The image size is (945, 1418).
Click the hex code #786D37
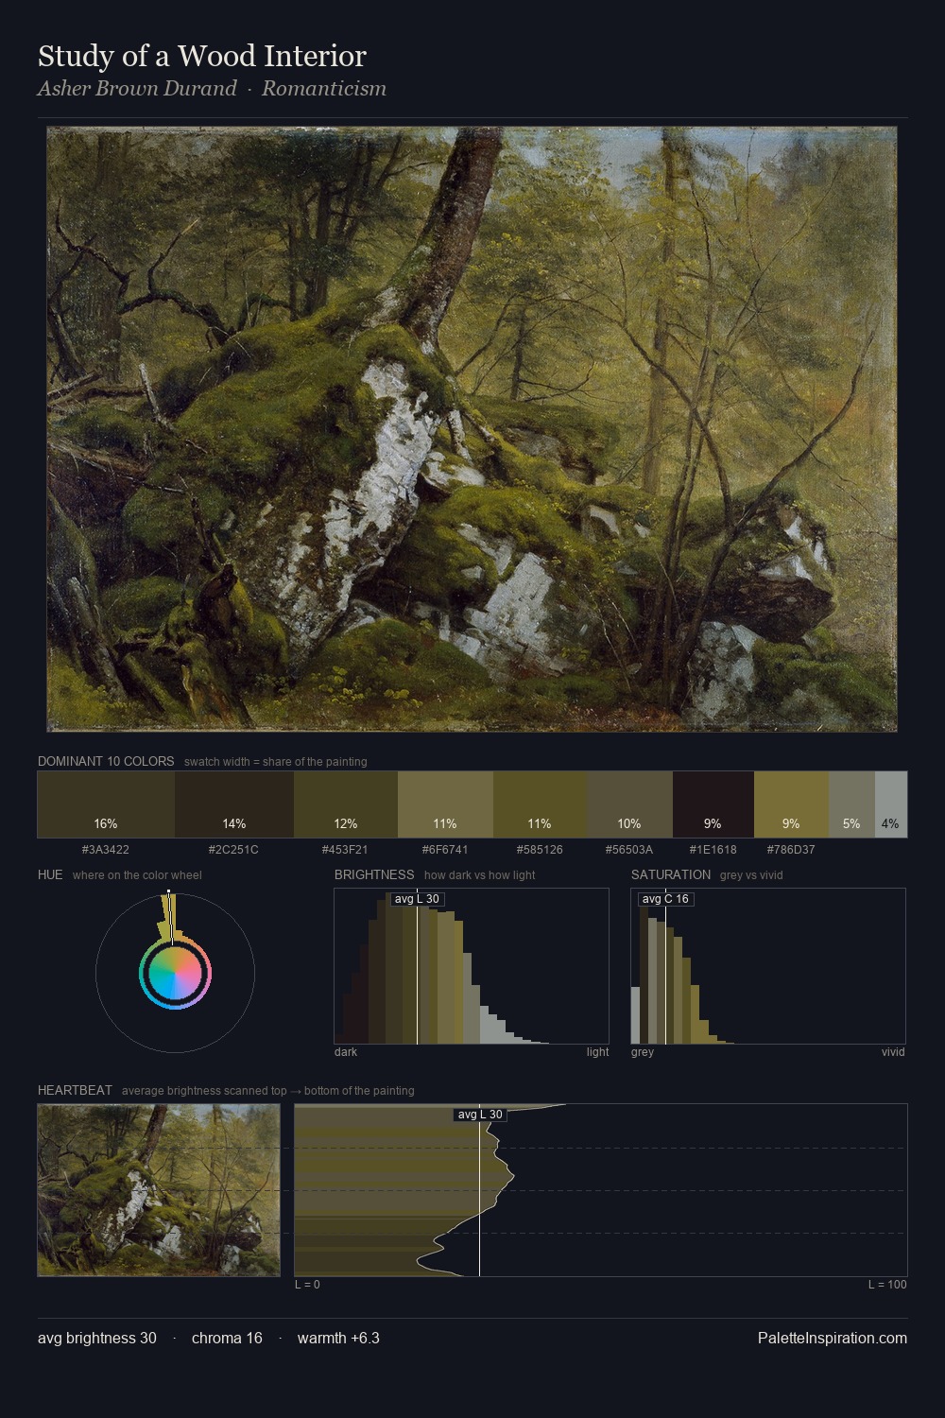(791, 849)
